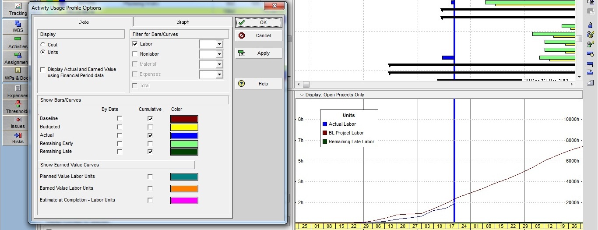Click Remaining Late Labor legend entry

tap(348, 142)
